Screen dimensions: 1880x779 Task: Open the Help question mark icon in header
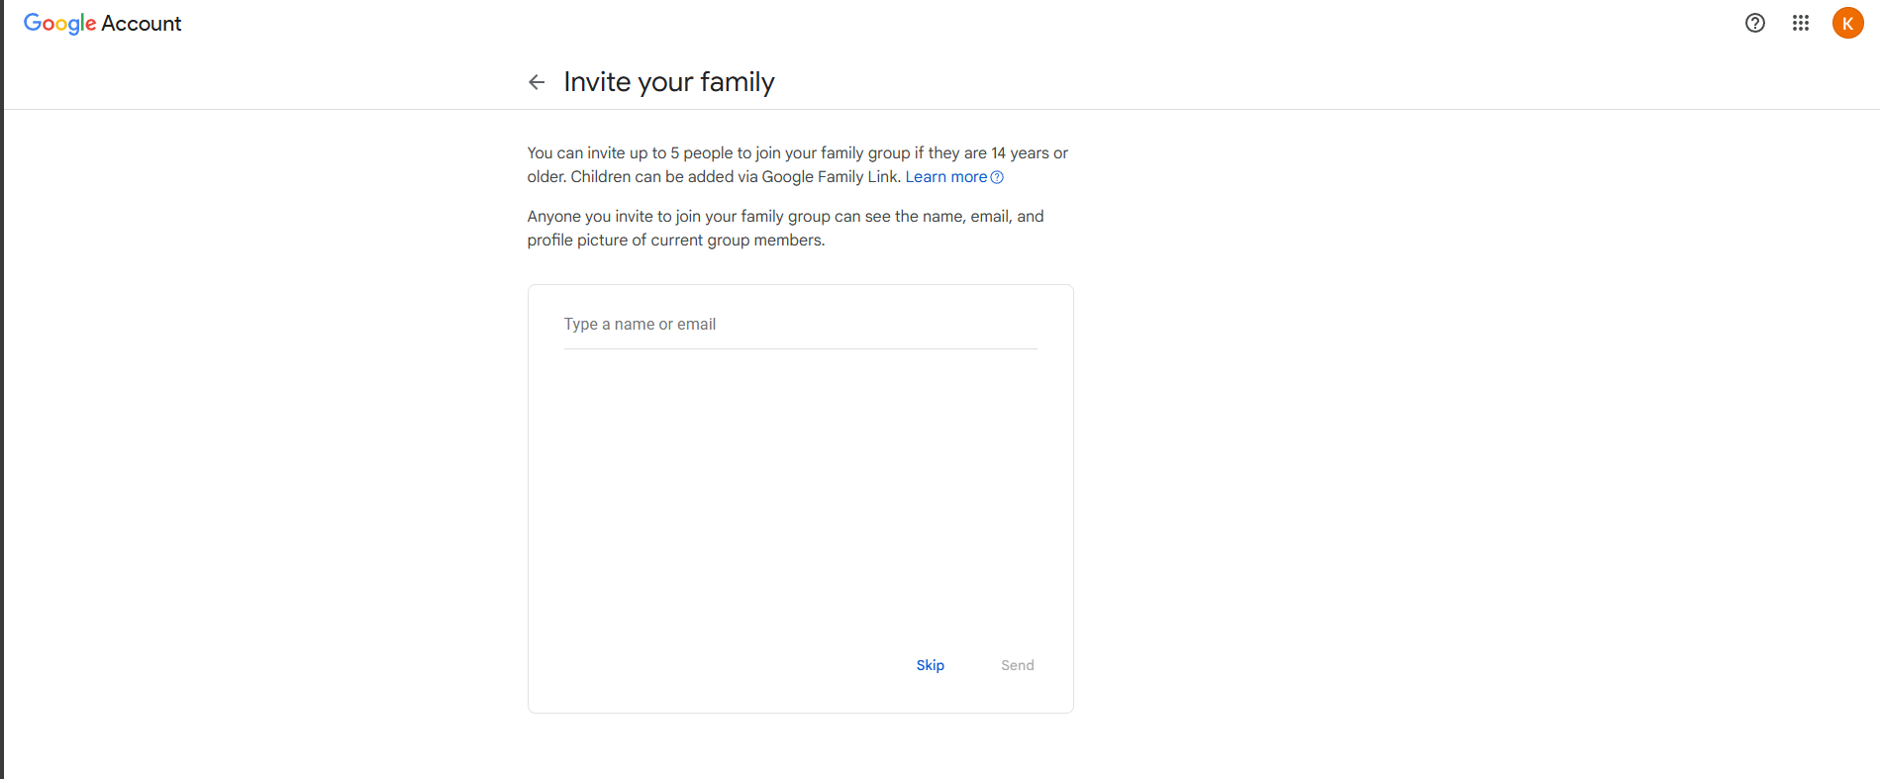(x=1754, y=23)
